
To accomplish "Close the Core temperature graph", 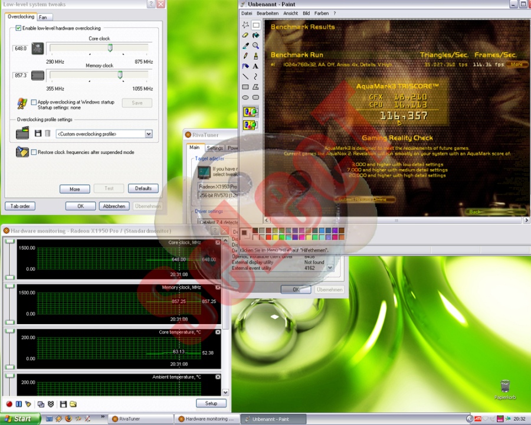I will tap(218, 332).
